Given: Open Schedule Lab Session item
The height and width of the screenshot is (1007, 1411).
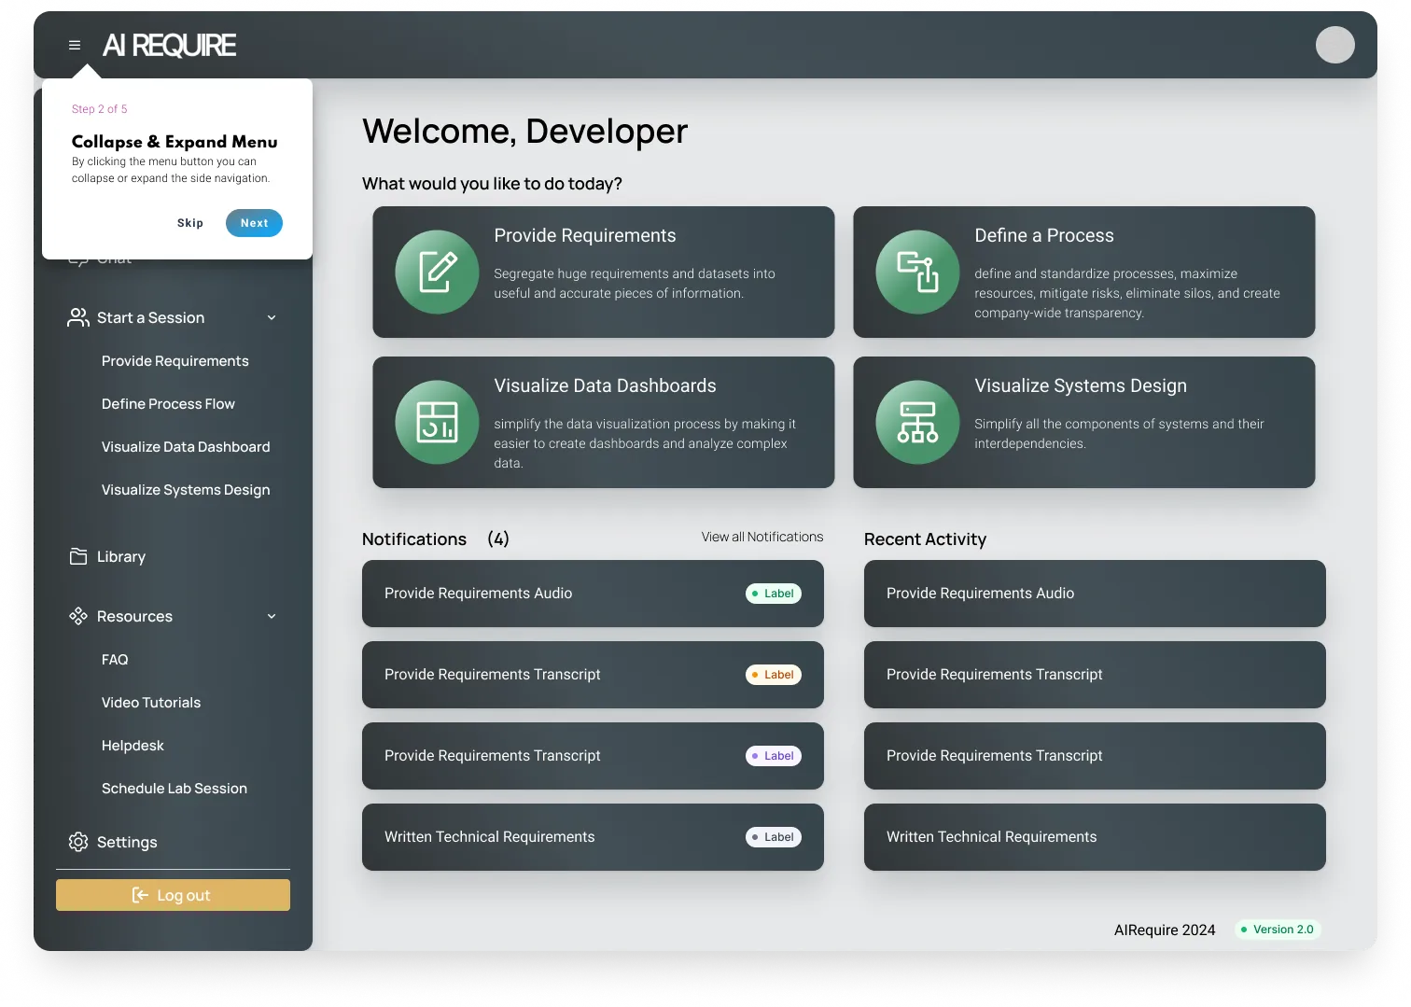Looking at the screenshot, I should [175, 789].
